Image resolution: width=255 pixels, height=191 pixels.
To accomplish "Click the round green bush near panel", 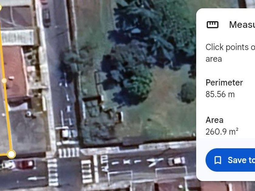I will pyautogui.click(x=188, y=92).
